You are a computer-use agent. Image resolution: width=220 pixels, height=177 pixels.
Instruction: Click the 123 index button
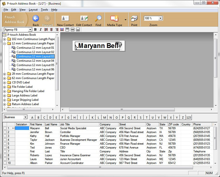[x=189, y=118]
